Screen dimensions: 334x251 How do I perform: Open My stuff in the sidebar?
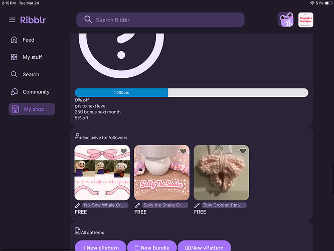tap(32, 57)
